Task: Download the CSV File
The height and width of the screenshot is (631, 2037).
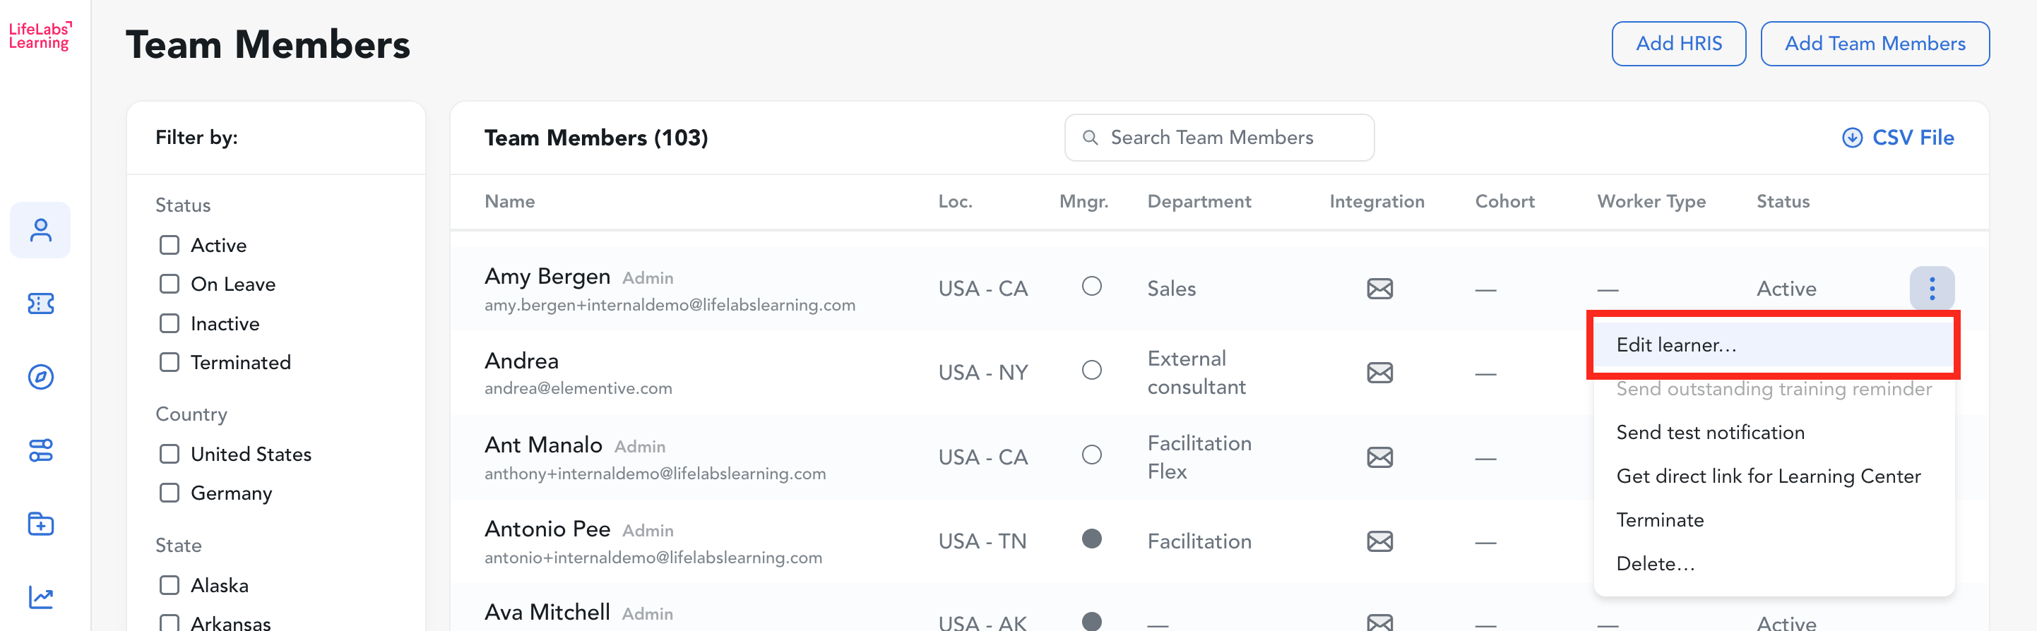Action: click(x=1898, y=138)
